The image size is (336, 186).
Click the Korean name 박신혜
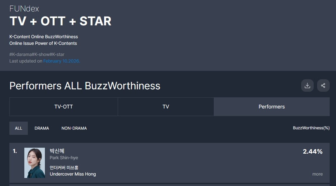(x=57, y=151)
